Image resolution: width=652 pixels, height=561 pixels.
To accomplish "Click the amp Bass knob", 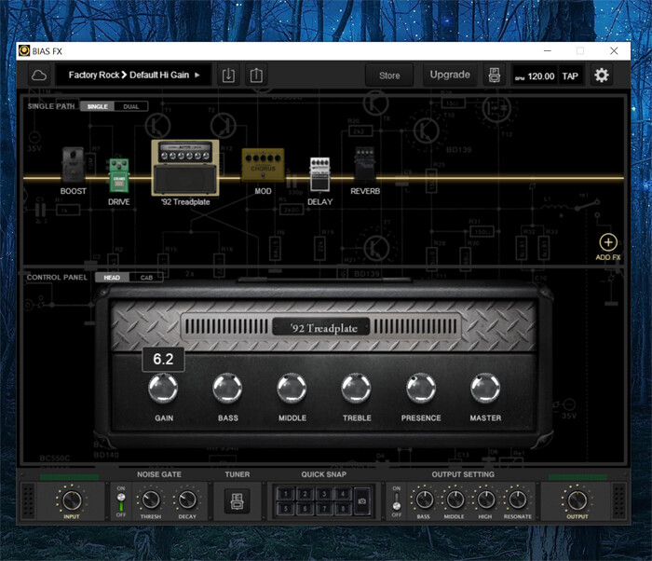I will tap(227, 388).
